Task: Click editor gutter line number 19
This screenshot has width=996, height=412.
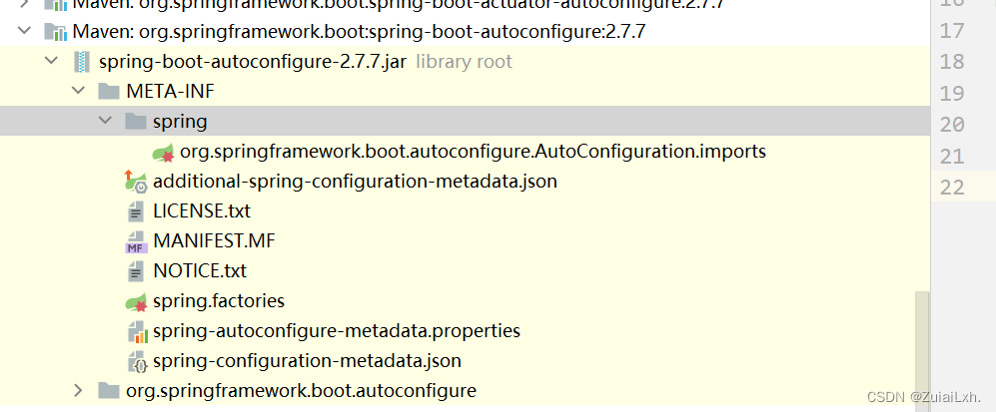Action: (x=951, y=93)
